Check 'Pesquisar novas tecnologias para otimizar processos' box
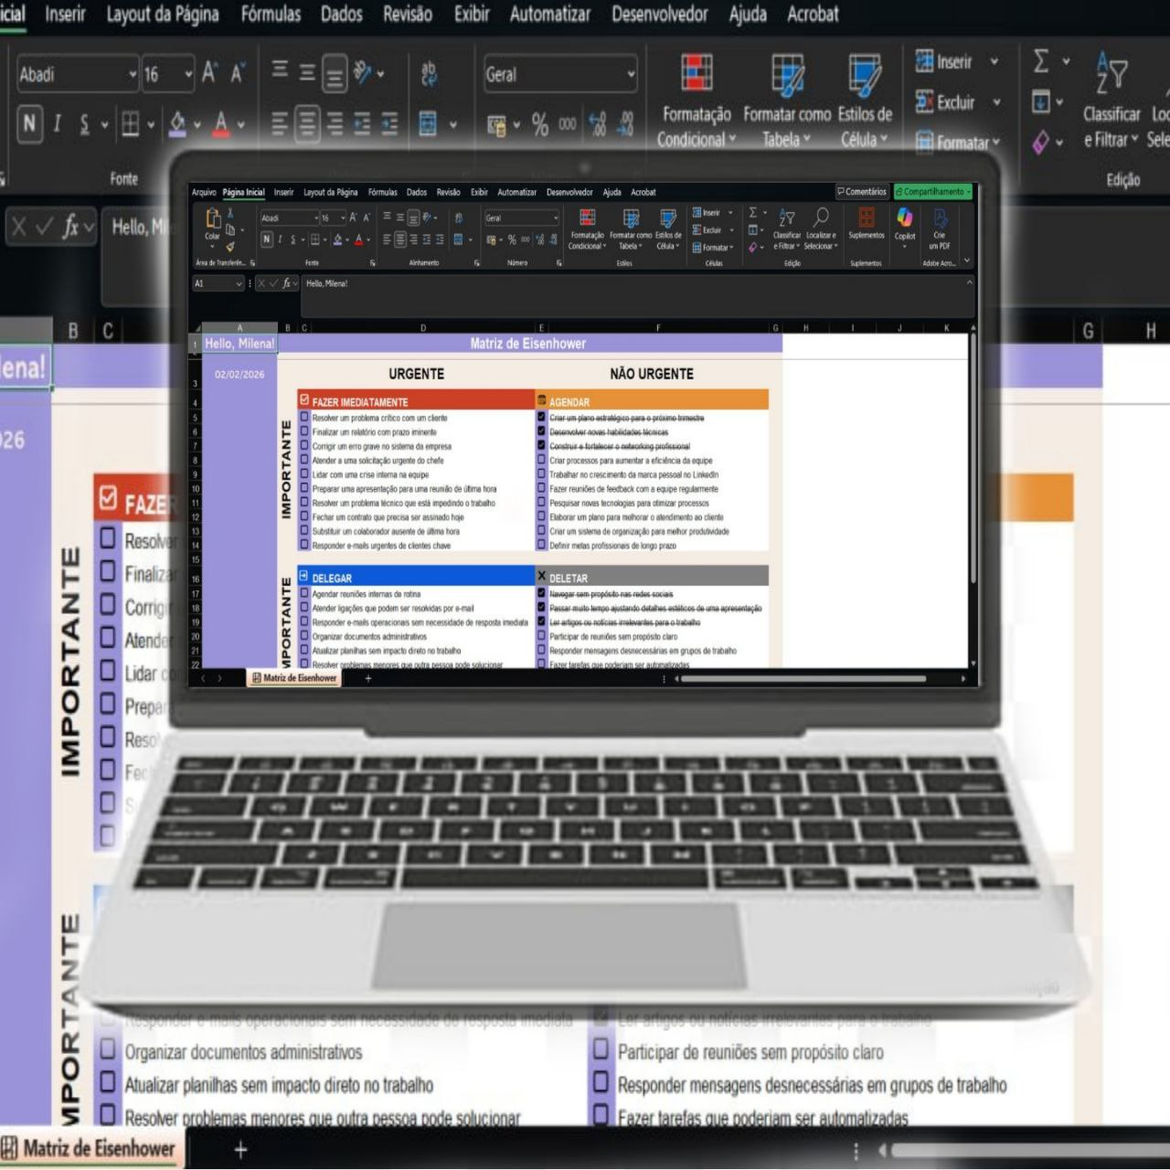 pos(541,503)
